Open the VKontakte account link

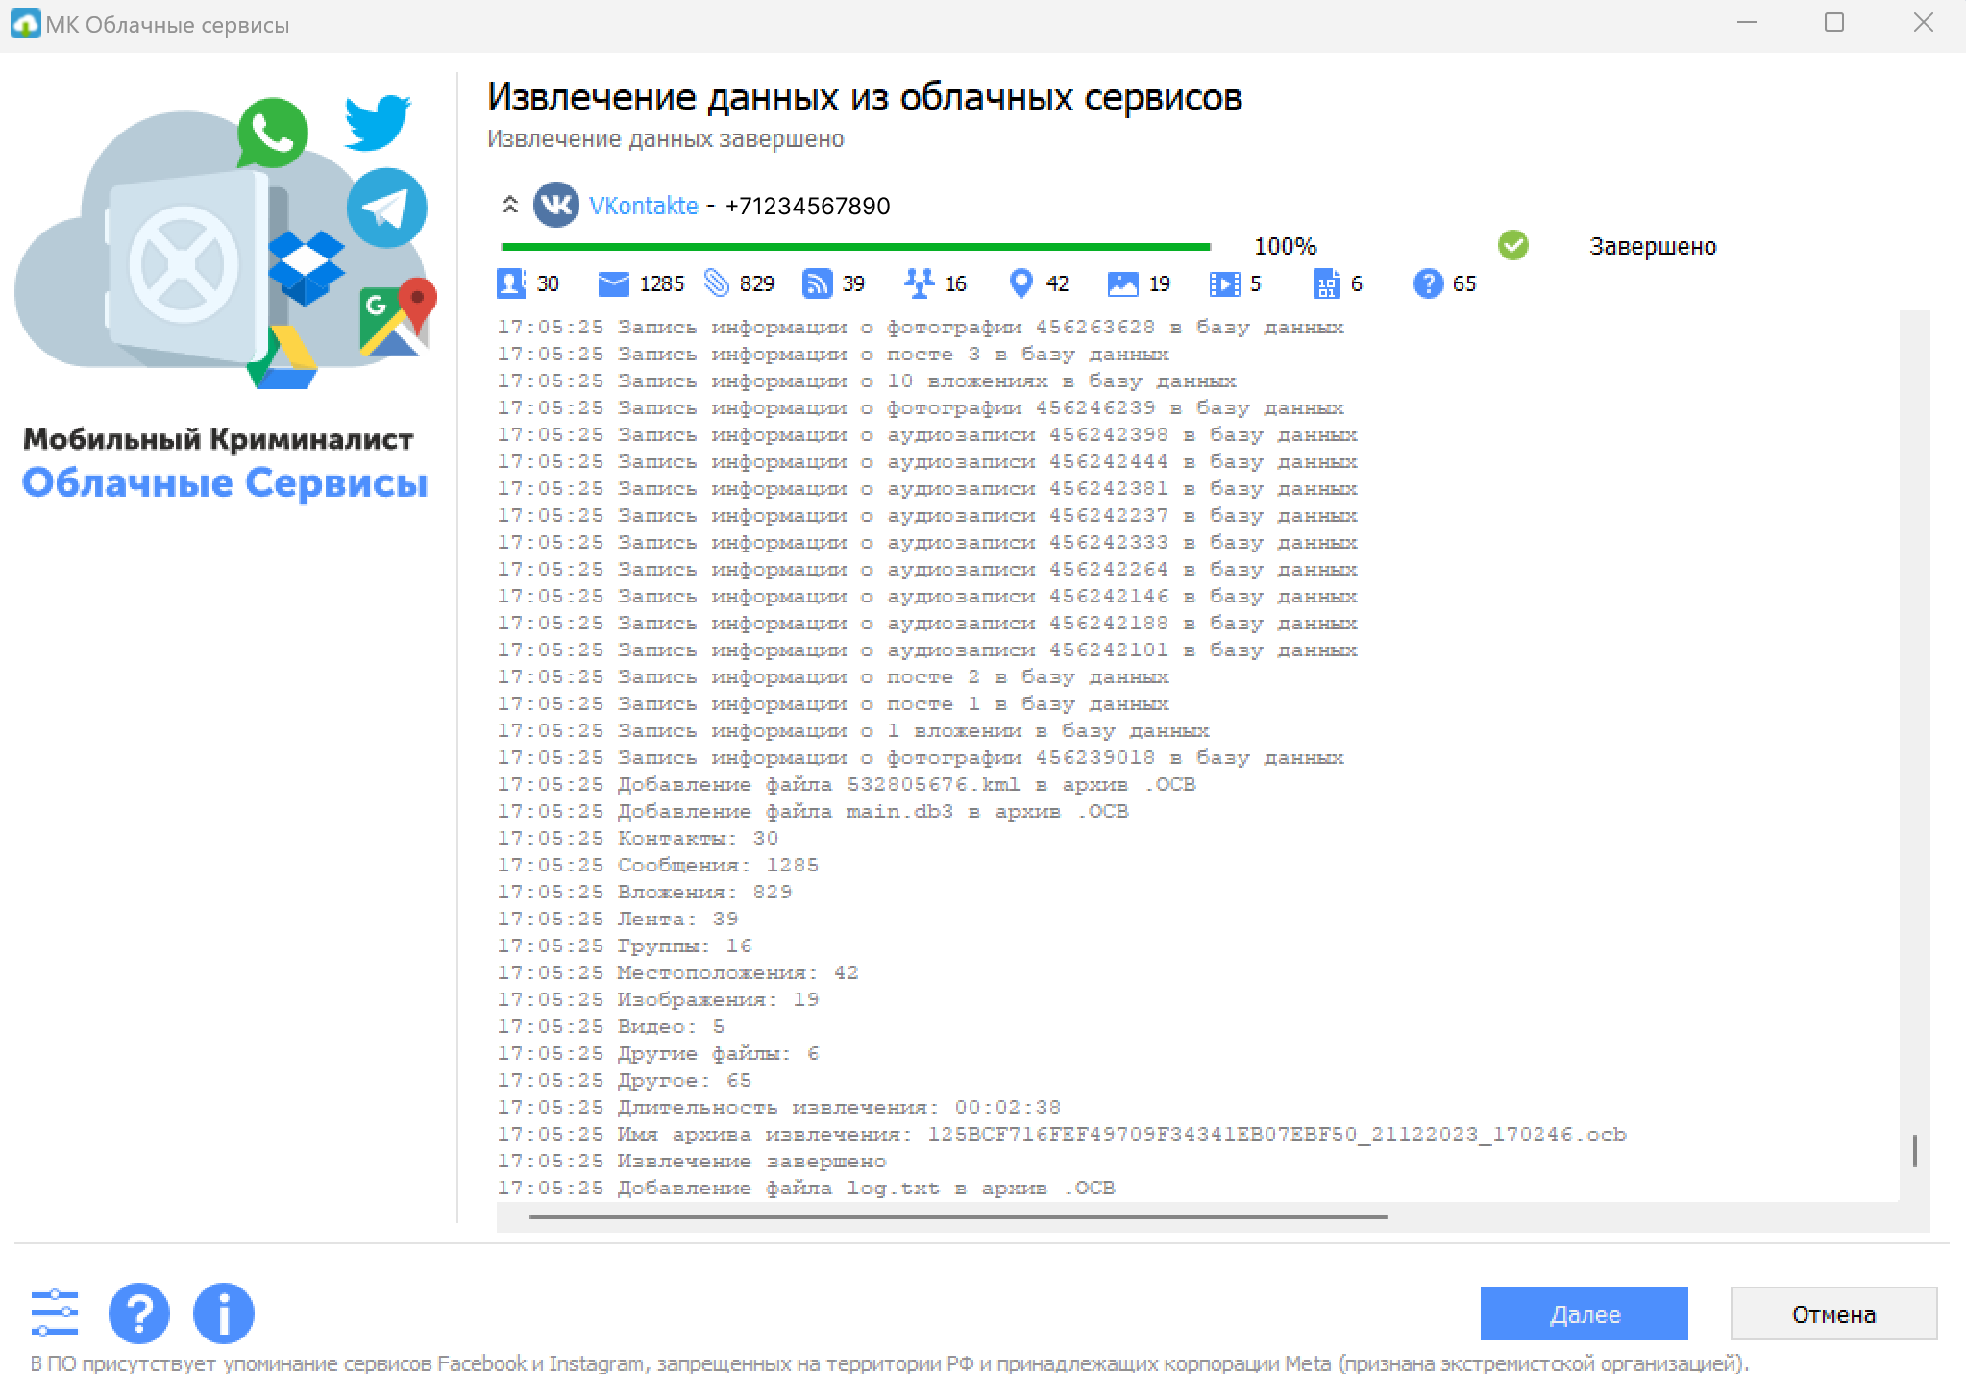coord(643,206)
